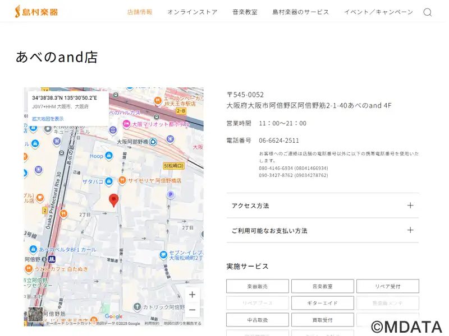Click the リペア受付 service button
This screenshot has width=449, height=336.
[x=388, y=286]
